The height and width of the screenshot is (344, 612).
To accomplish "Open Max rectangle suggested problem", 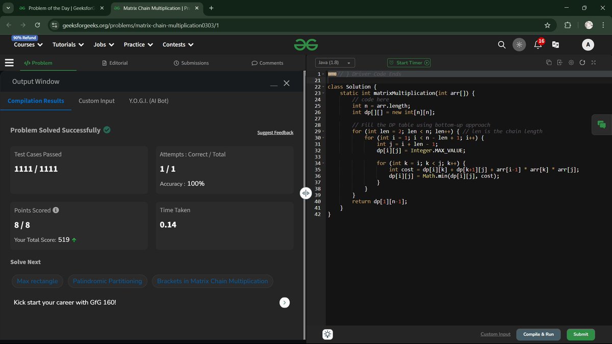I will click(37, 281).
